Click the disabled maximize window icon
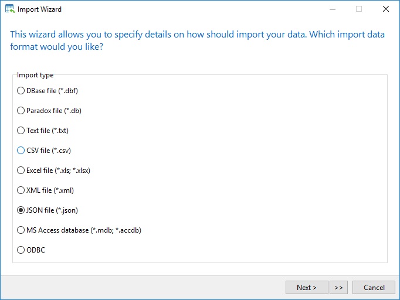 point(359,9)
